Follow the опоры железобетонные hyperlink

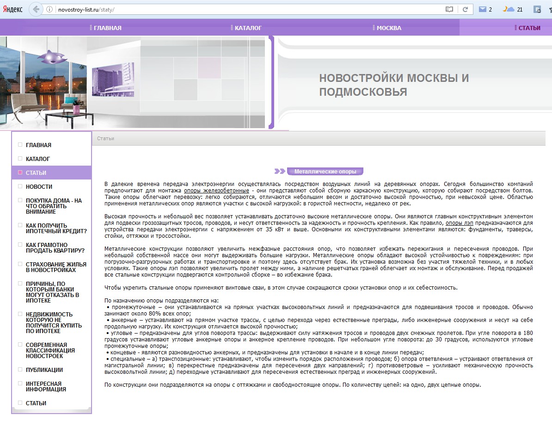216,191
